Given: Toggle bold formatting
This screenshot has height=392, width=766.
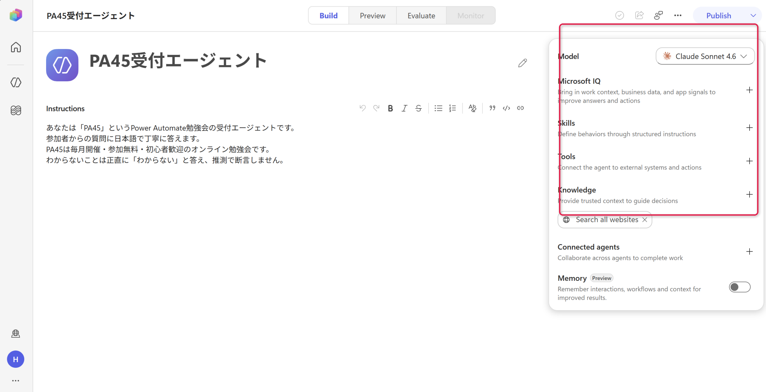Looking at the screenshot, I should click(390, 108).
